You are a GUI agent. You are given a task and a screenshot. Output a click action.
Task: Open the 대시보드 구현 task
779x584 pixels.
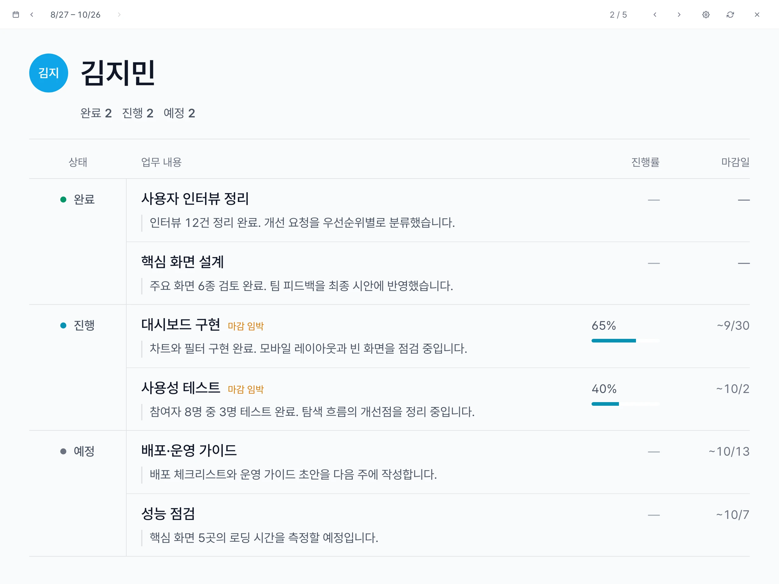pos(181,325)
